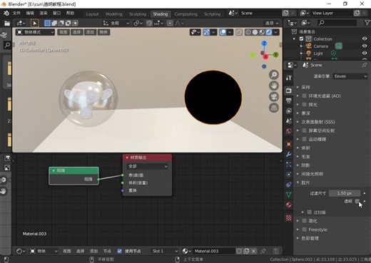Open the Tool properties tab

(289, 78)
